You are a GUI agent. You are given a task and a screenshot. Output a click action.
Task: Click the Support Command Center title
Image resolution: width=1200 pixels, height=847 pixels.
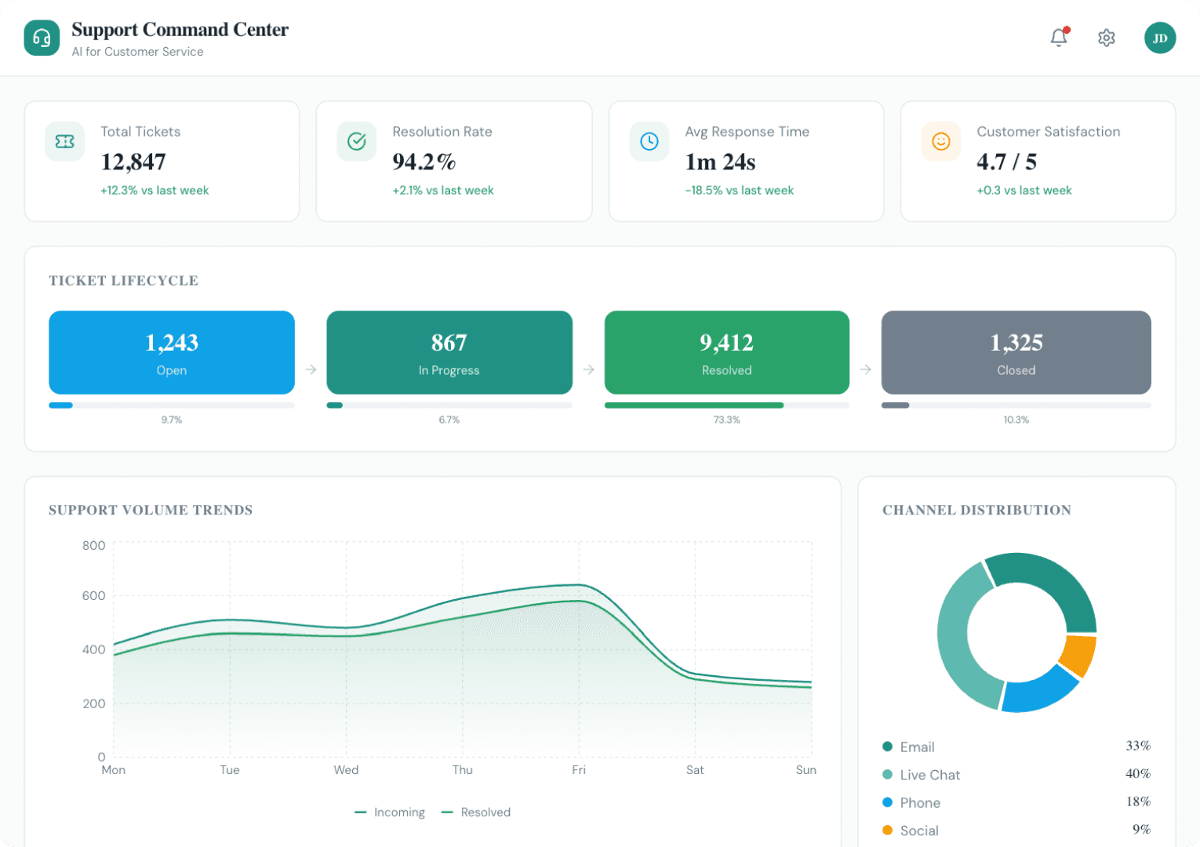180,30
